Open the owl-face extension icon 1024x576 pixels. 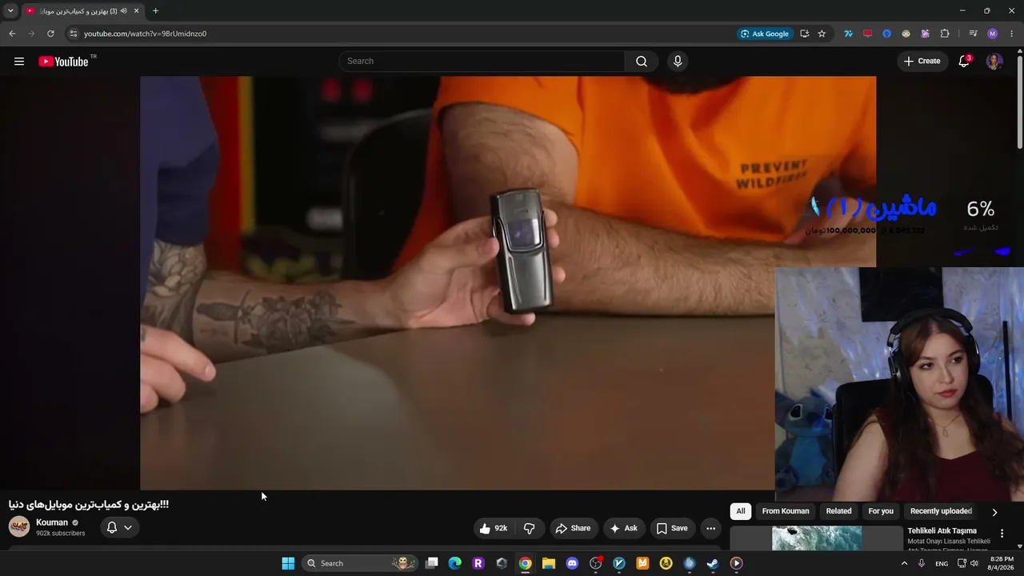(x=906, y=34)
